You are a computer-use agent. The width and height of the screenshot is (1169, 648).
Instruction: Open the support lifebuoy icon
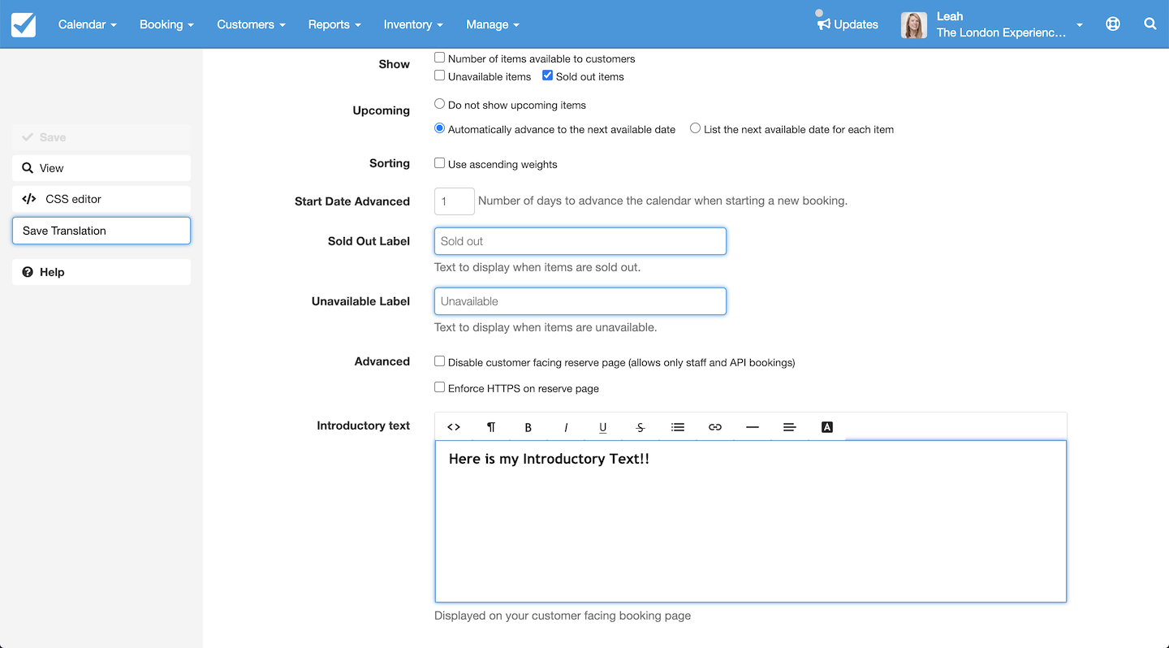click(x=1113, y=24)
